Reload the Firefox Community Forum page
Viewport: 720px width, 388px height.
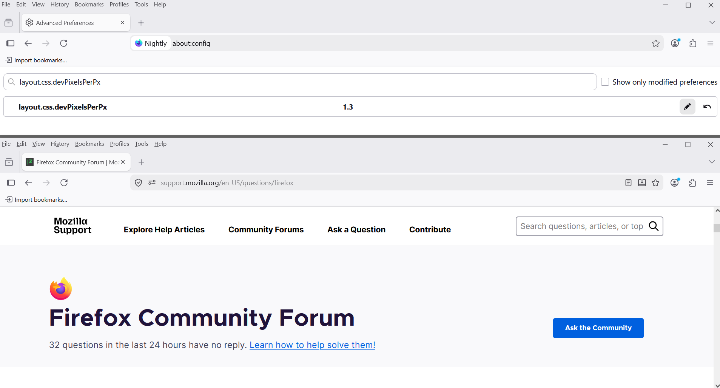[x=64, y=183]
